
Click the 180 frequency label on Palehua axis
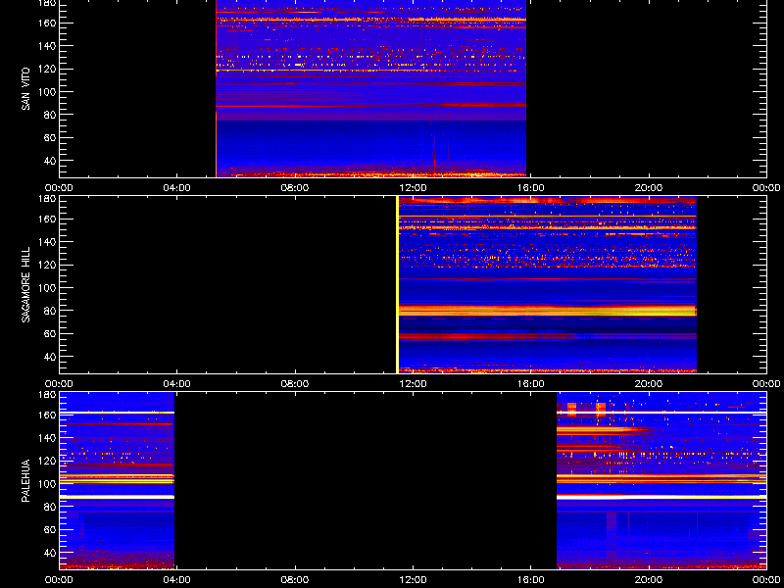(46, 395)
